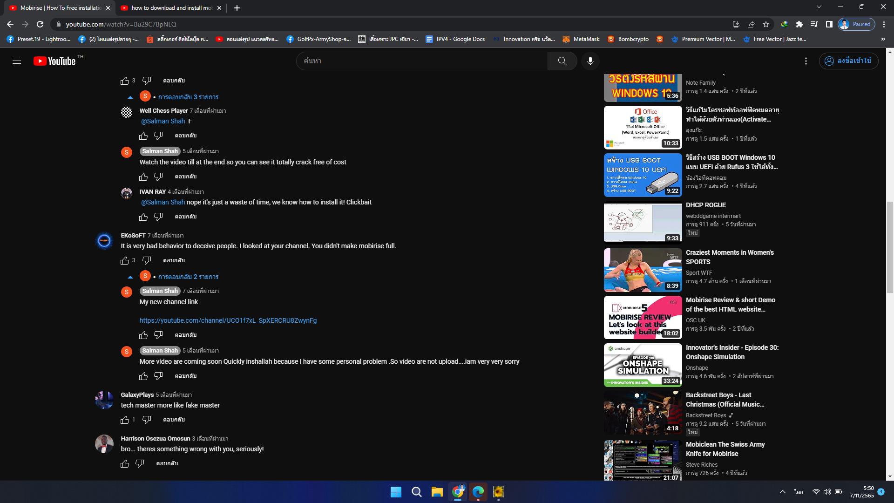
Task: Open the YouTube hamburger guide menu
Action: 17,61
